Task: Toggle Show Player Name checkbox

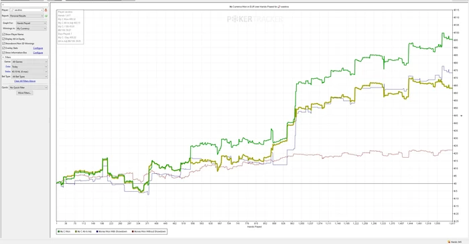Action: coord(3,34)
